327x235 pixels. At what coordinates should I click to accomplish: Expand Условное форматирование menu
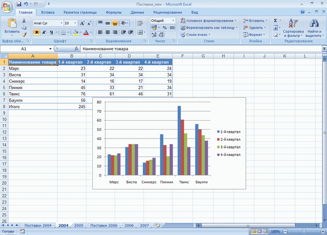(208, 21)
